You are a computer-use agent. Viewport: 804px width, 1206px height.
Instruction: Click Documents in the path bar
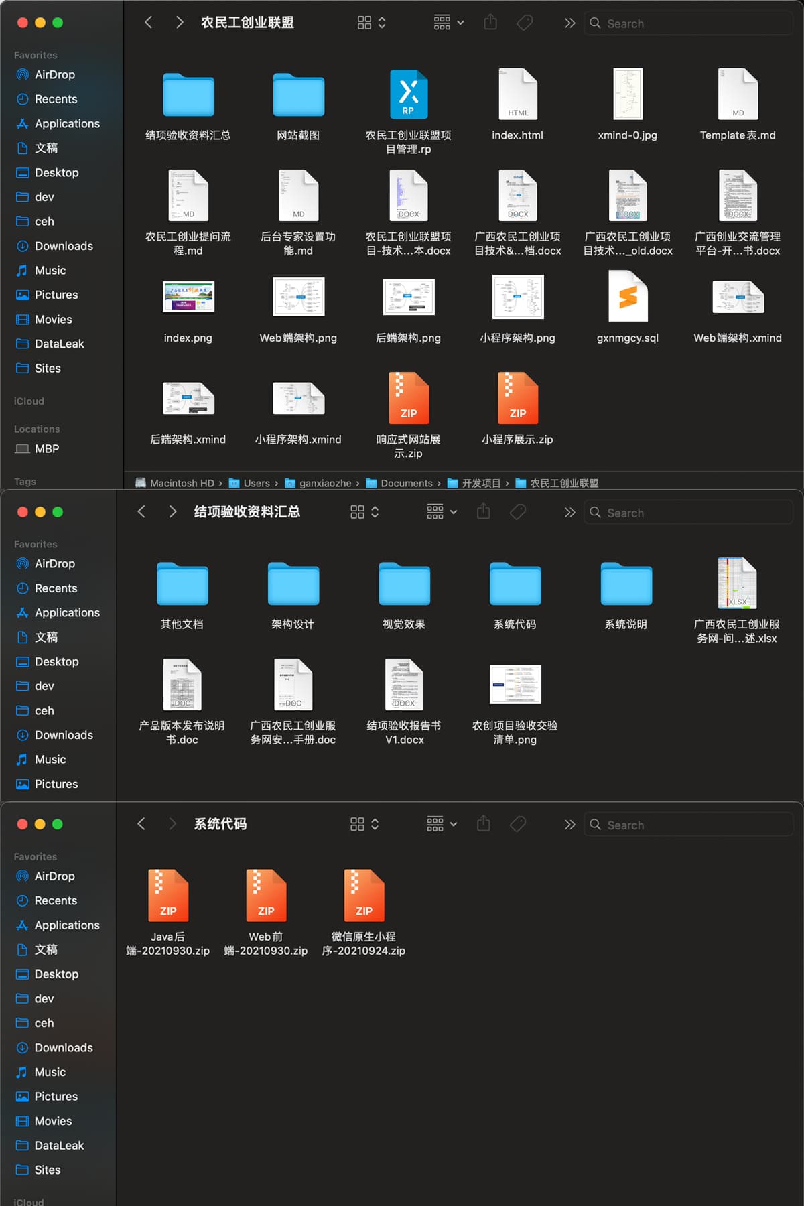[x=406, y=483]
